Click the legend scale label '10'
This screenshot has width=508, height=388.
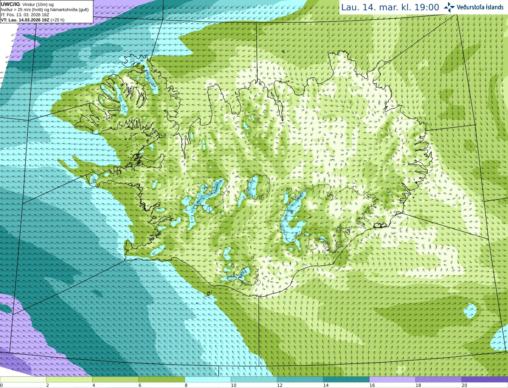coord(233,385)
